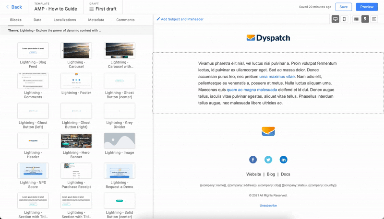The width and height of the screenshot is (384, 219).
Task: Pick Lightning - Ghost Button (right) block
Action: 76,116
